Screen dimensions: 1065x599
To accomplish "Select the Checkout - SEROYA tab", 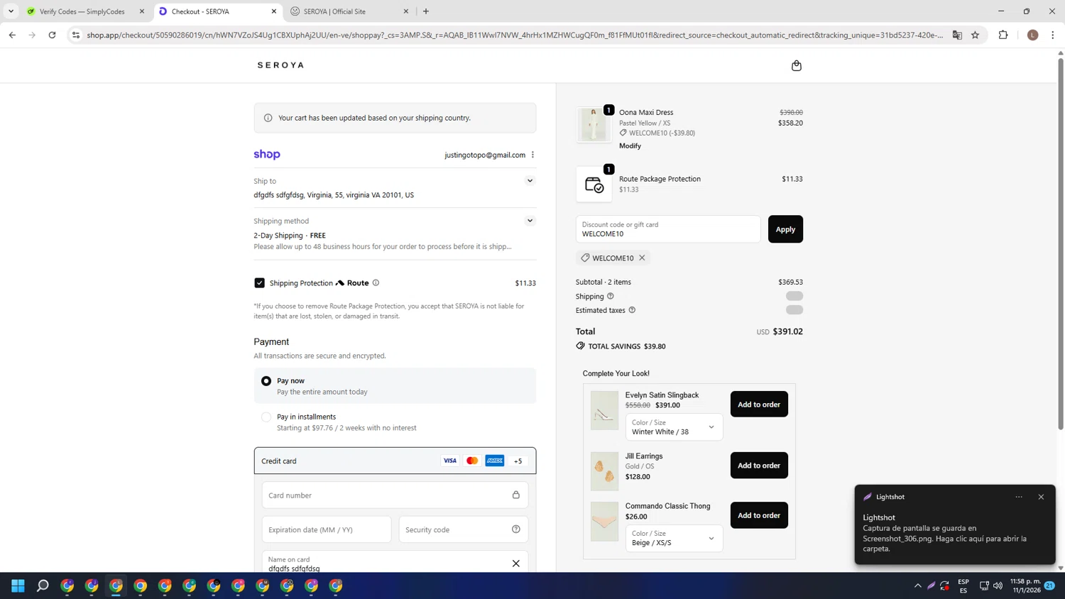I will tap(217, 11).
